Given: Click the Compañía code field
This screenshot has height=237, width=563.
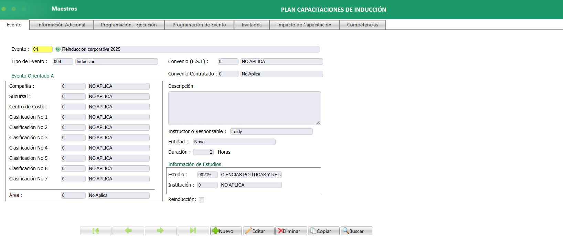Looking at the screenshot, I should (73, 86).
